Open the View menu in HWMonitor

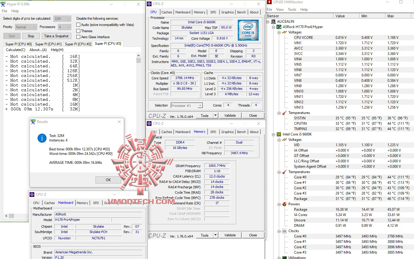tap(280, 10)
